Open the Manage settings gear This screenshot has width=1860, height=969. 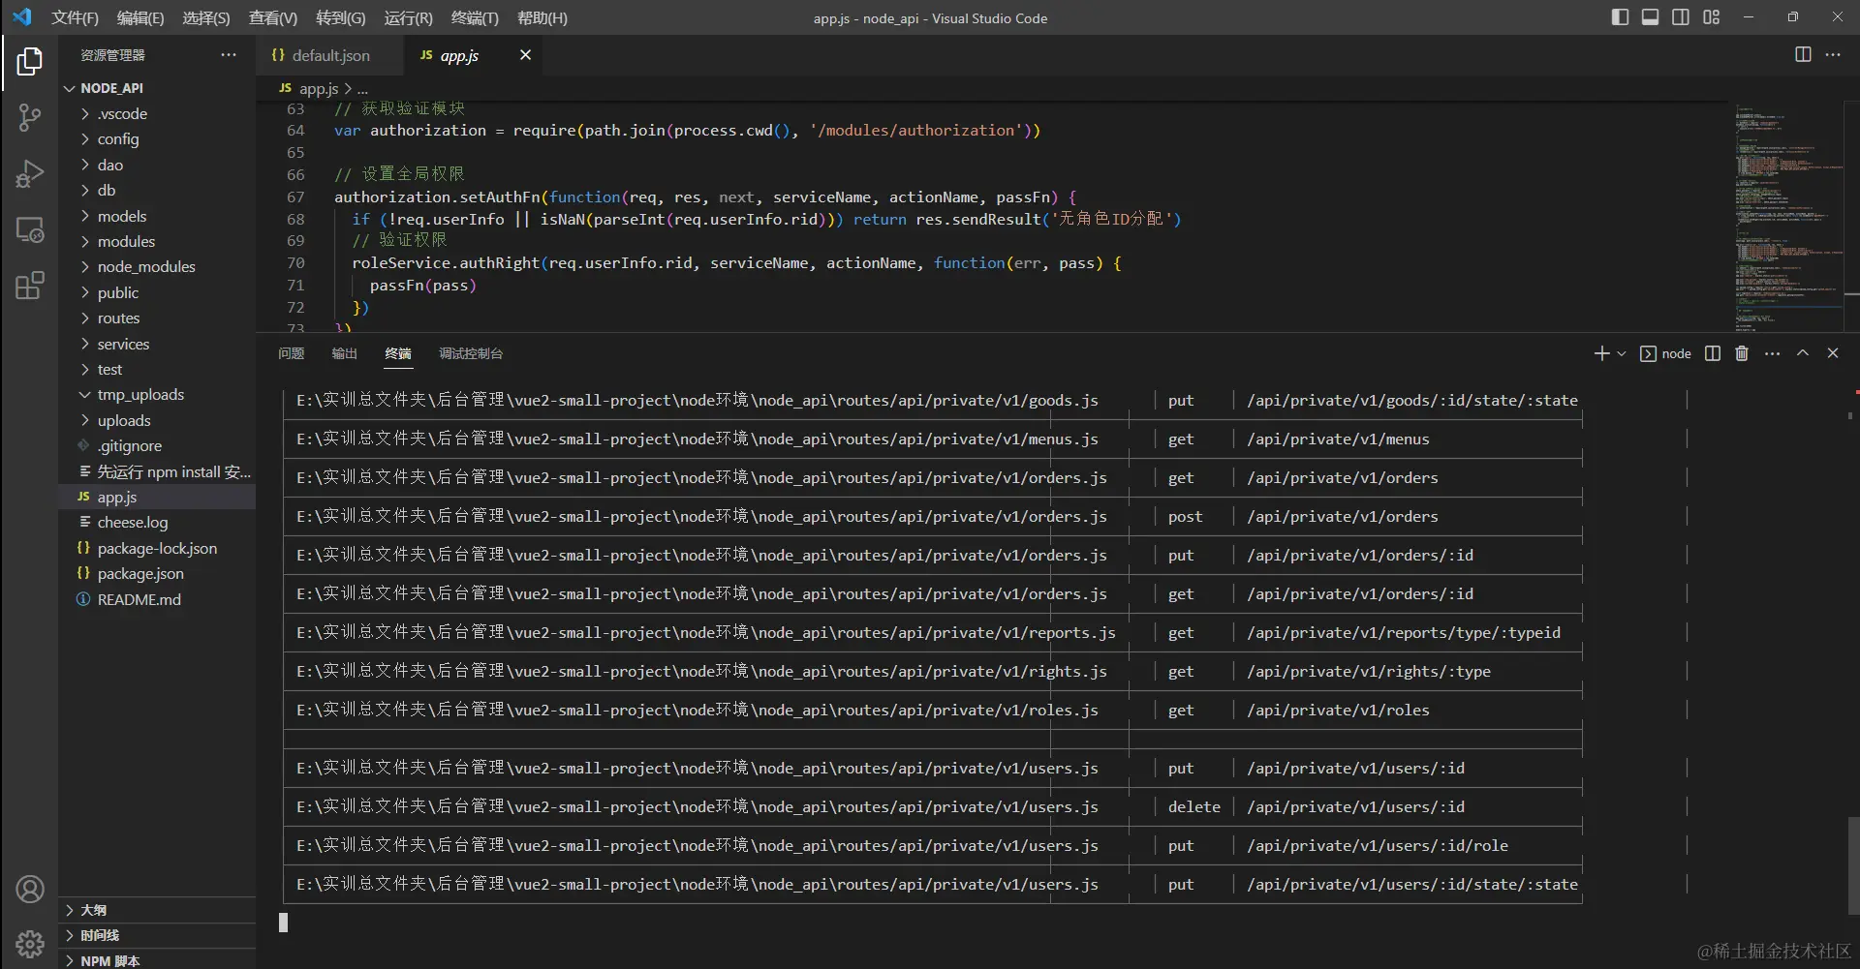tap(29, 943)
